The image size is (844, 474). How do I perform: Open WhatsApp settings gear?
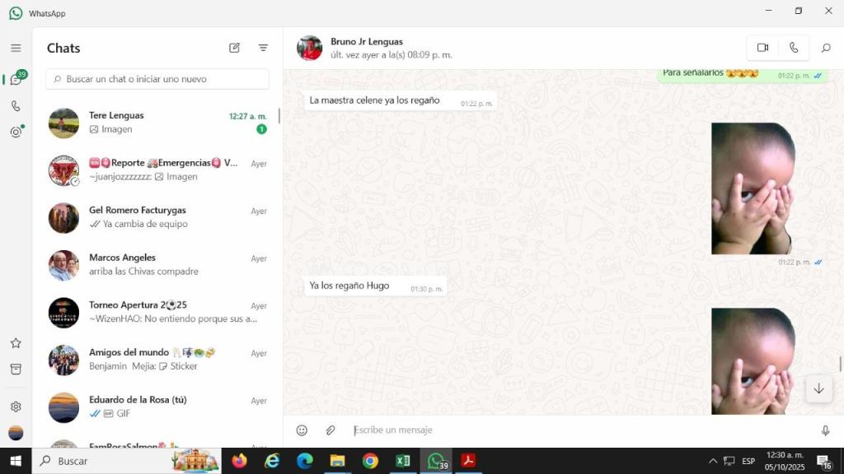coord(16,407)
